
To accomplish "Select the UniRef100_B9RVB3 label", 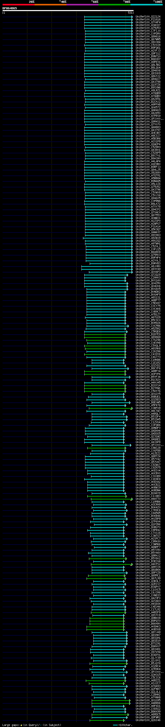I will coord(148,263).
